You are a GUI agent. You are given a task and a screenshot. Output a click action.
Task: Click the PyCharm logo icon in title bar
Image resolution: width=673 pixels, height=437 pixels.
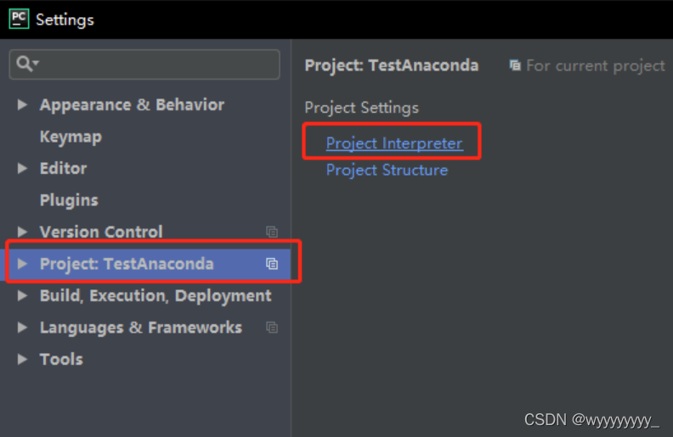(19, 19)
